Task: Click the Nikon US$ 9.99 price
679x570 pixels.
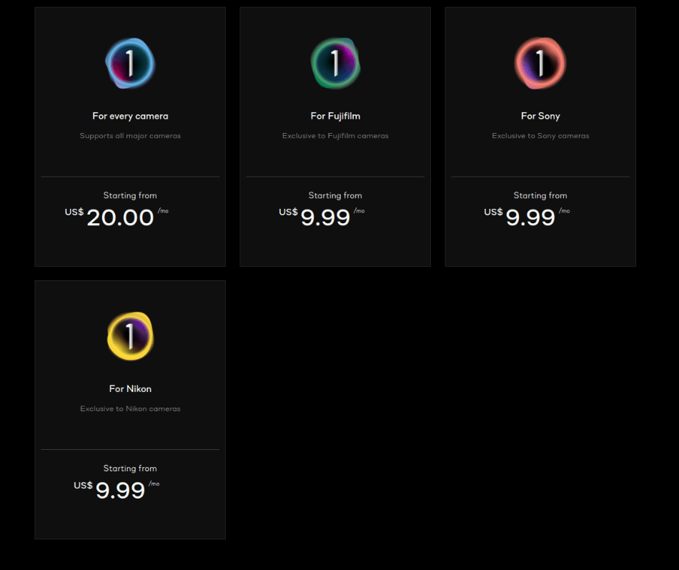Action: [117, 490]
